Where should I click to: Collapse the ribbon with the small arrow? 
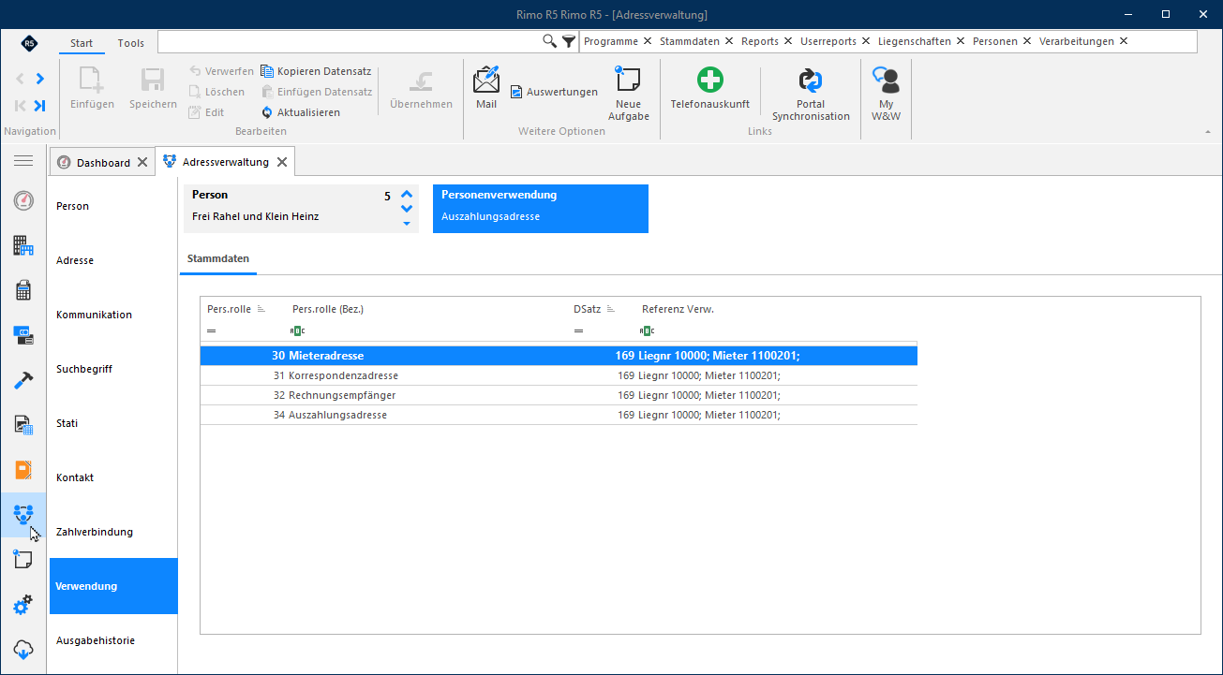coord(1208,133)
